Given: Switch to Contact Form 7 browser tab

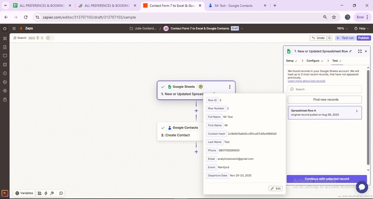Looking at the screenshot, I should [x=172, y=5].
